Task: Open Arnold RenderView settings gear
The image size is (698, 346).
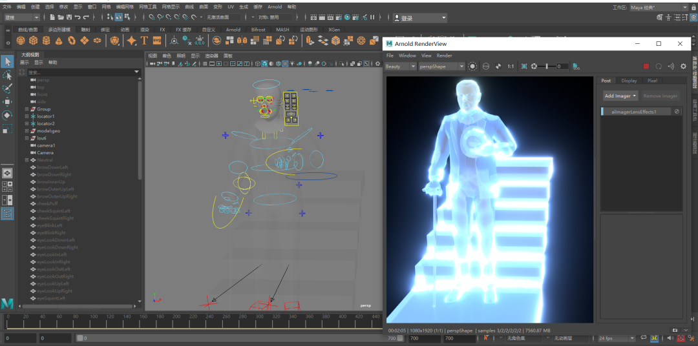Action: [682, 66]
